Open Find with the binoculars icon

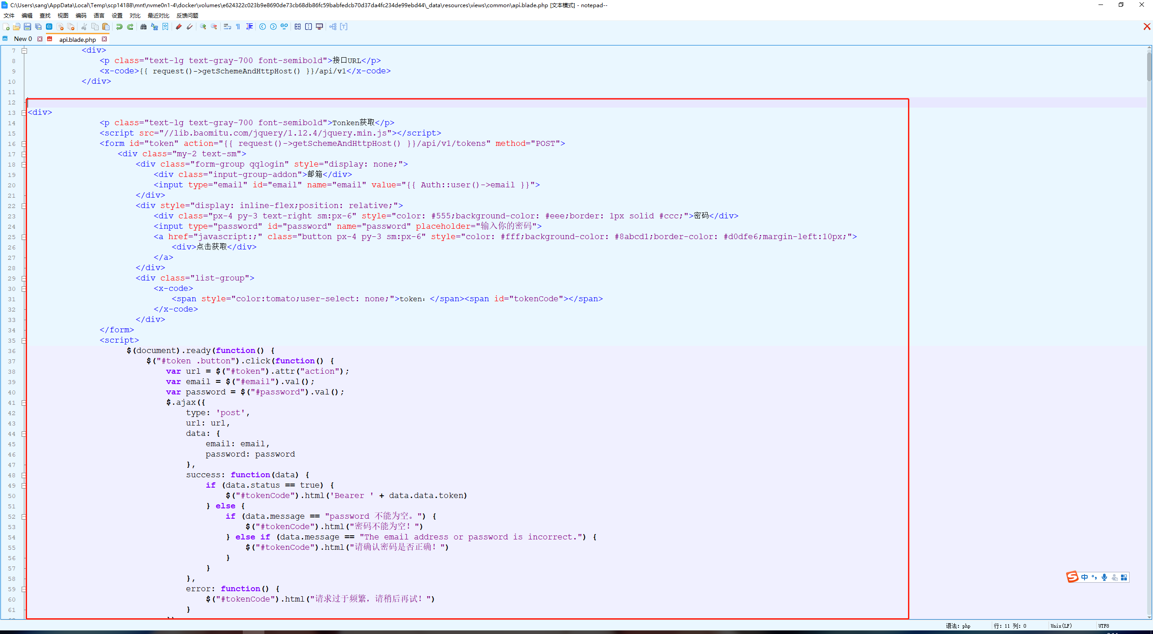pyautogui.click(x=143, y=27)
